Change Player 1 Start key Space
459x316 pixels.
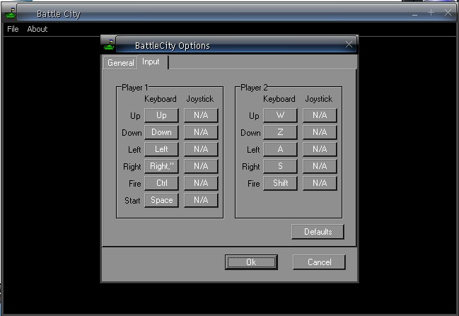click(x=161, y=200)
